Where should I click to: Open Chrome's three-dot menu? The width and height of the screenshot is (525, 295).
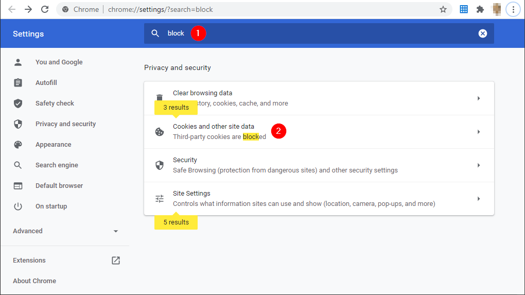pyautogui.click(x=513, y=9)
